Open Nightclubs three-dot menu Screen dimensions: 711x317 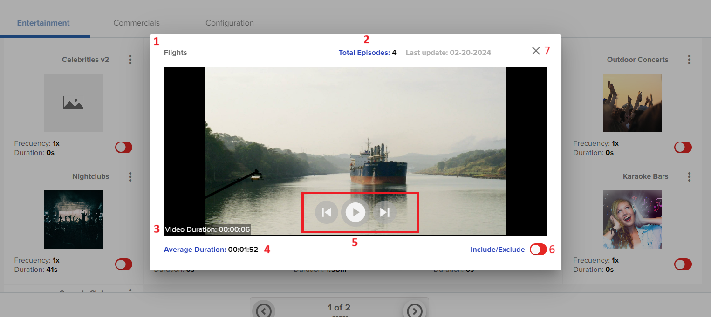point(130,176)
